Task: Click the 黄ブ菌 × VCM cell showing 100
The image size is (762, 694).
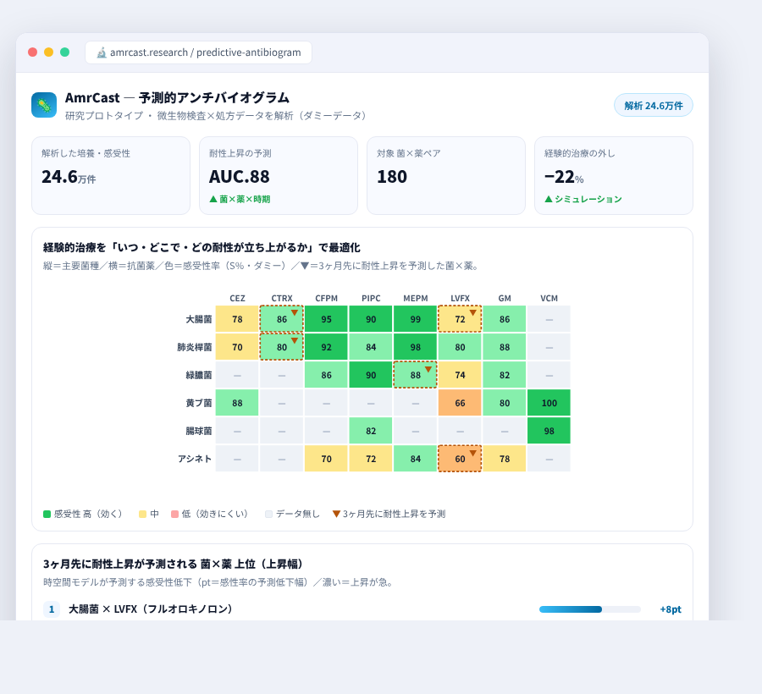Action: coord(549,403)
